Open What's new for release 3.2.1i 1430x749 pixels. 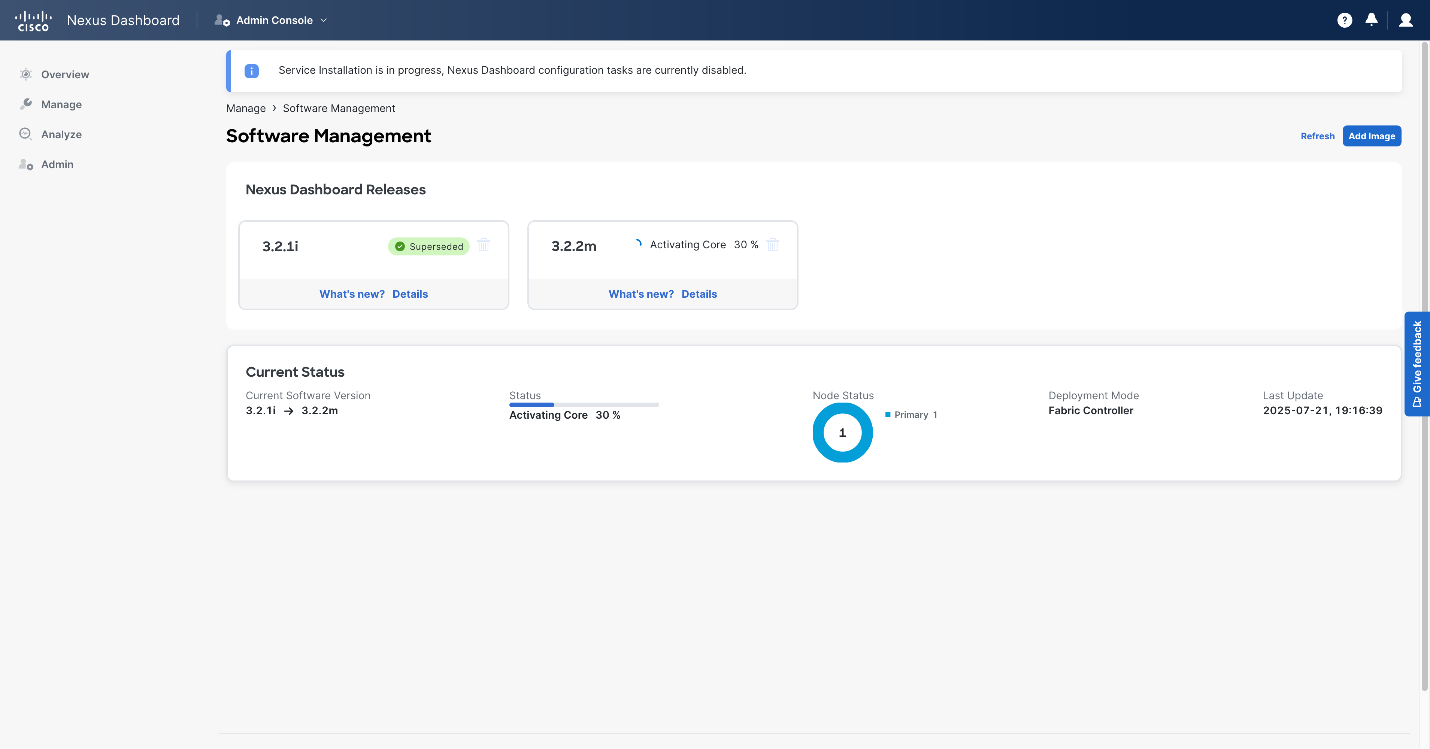tap(352, 294)
